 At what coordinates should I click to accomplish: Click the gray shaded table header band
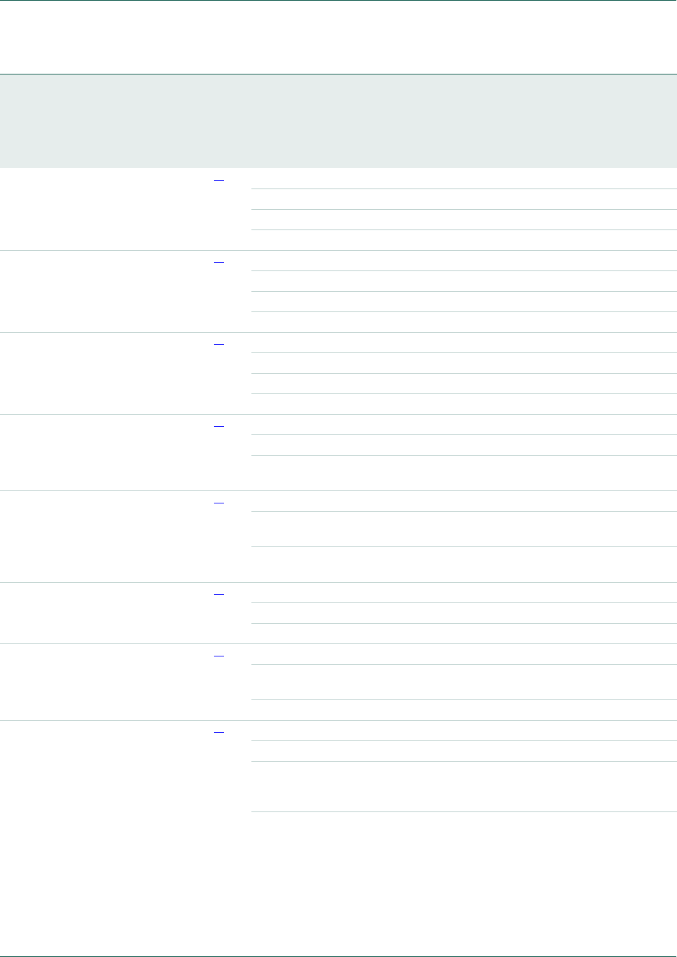338,121
